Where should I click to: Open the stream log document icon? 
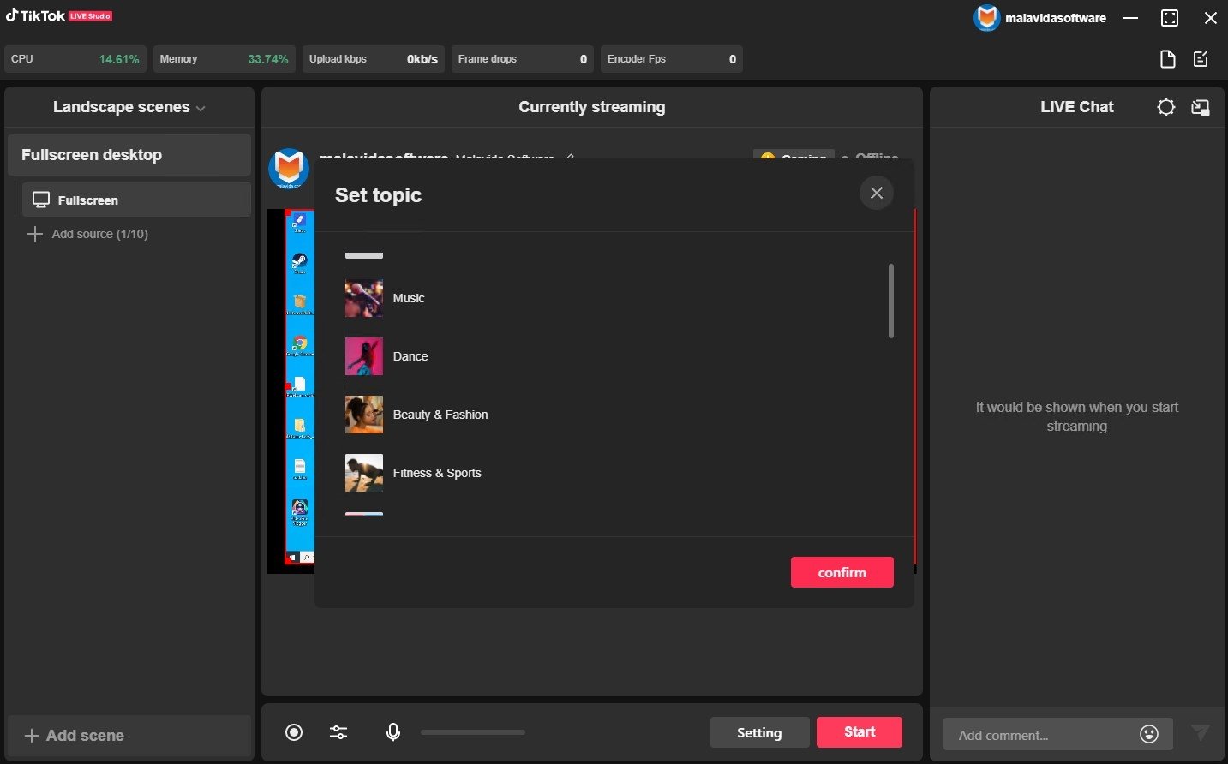pos(1167,59)
